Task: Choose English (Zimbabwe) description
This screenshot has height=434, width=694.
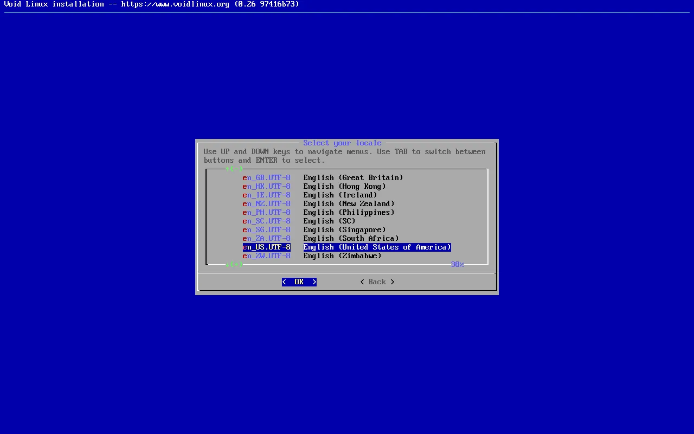Action: (343, 256)
